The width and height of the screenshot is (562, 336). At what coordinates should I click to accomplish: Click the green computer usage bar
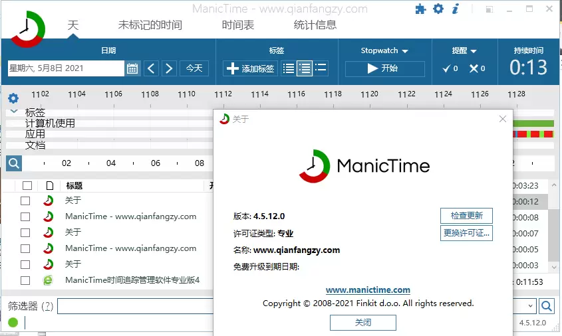[x=533, y=124]
